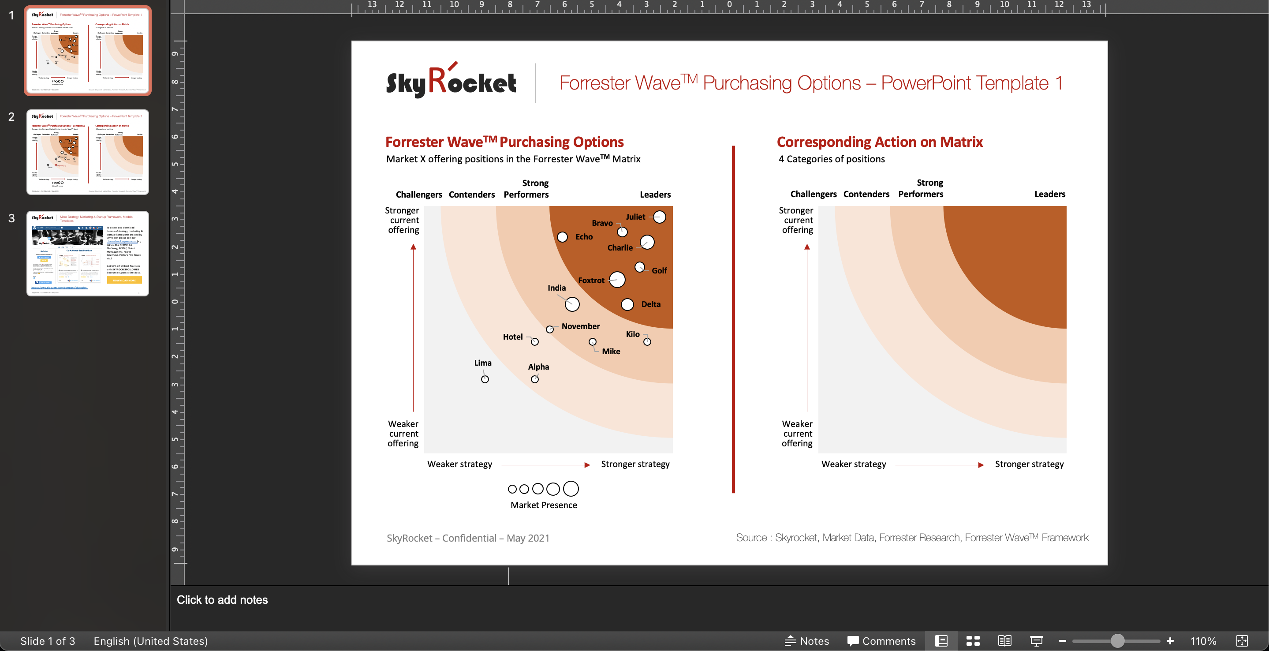Select the Source footer text
The image size is (1269, 651).
912,537
